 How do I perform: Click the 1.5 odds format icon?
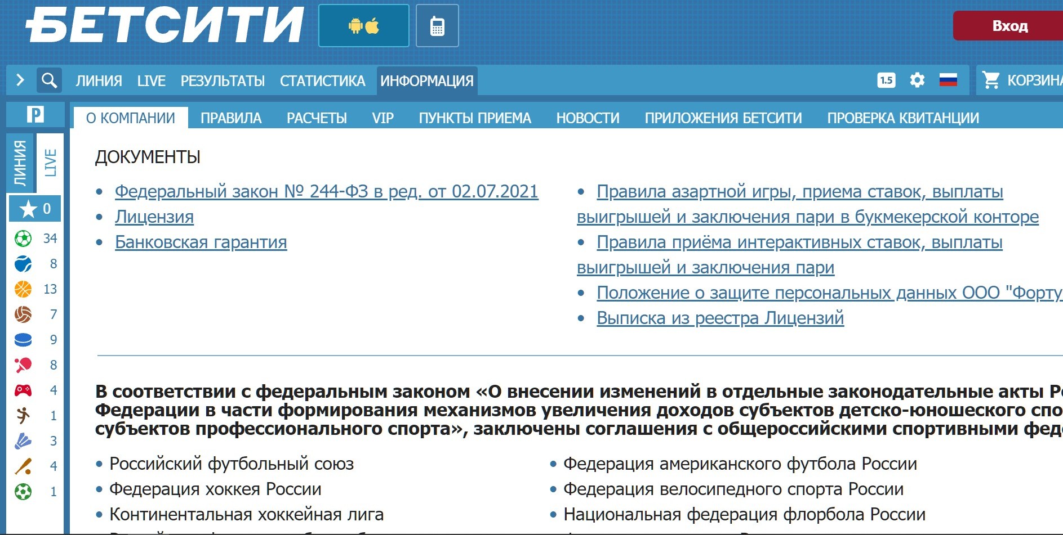coord(886,80)
